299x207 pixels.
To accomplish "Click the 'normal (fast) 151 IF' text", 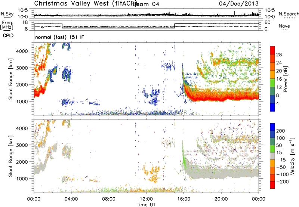I will click(x=59, y=37).
